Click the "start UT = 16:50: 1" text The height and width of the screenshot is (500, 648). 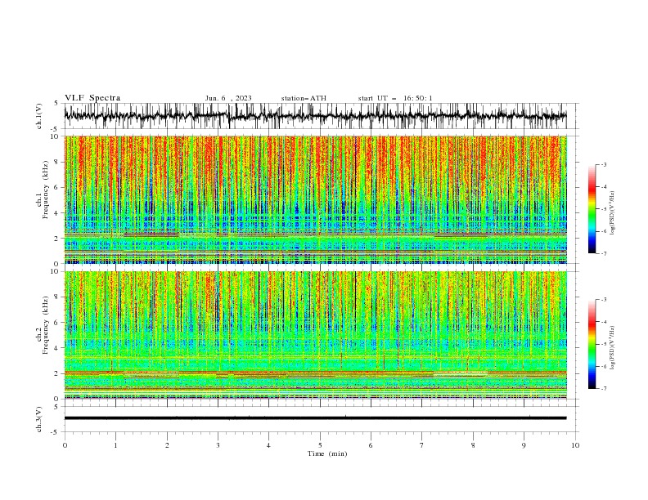(395, 98)
